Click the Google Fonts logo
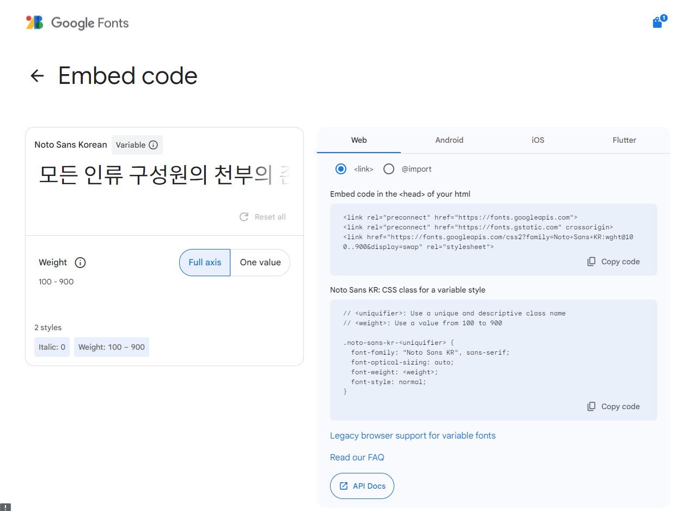 click(77, 23)
